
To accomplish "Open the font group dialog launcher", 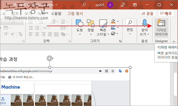I will (23, 41).
